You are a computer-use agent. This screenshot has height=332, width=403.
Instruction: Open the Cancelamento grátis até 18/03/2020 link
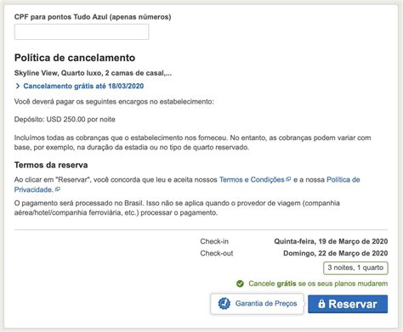(x=83, y=86)
